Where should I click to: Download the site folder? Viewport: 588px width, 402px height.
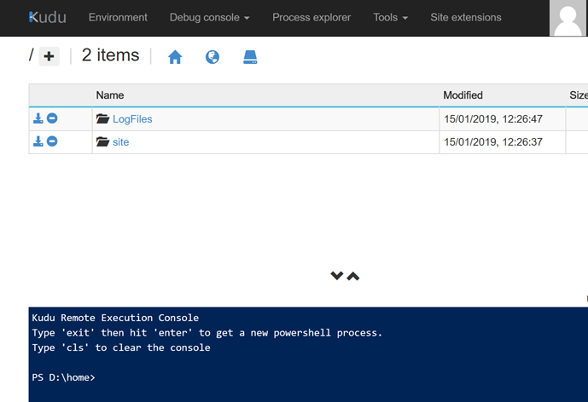click(x=38, y=141)
